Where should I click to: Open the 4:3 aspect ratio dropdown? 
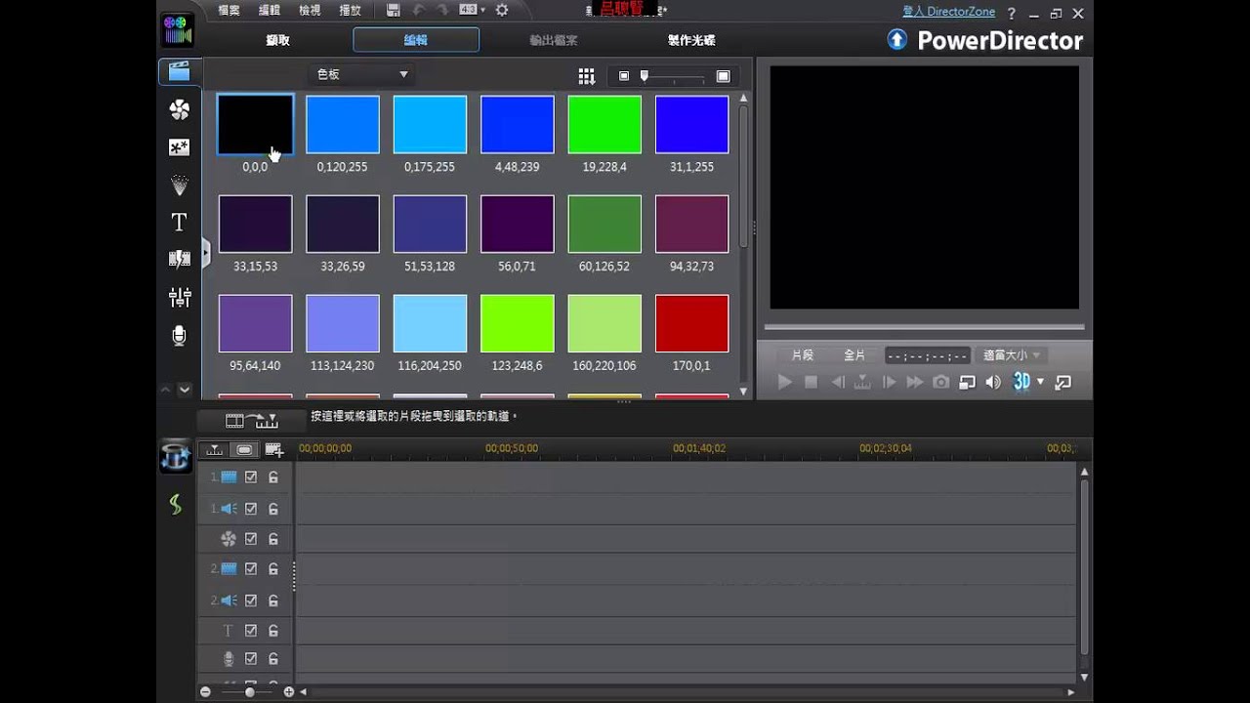(474, 10)
